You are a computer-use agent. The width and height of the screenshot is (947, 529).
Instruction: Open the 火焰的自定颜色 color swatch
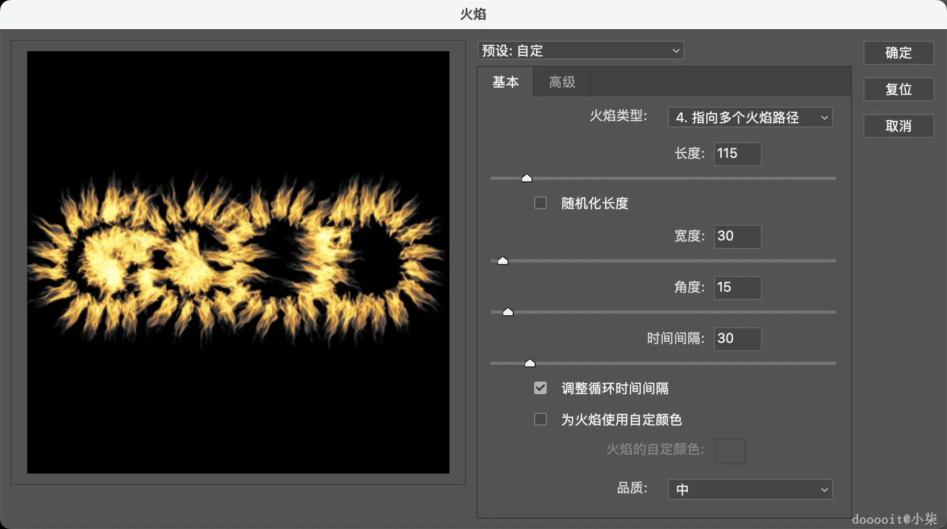click(730, 451)
